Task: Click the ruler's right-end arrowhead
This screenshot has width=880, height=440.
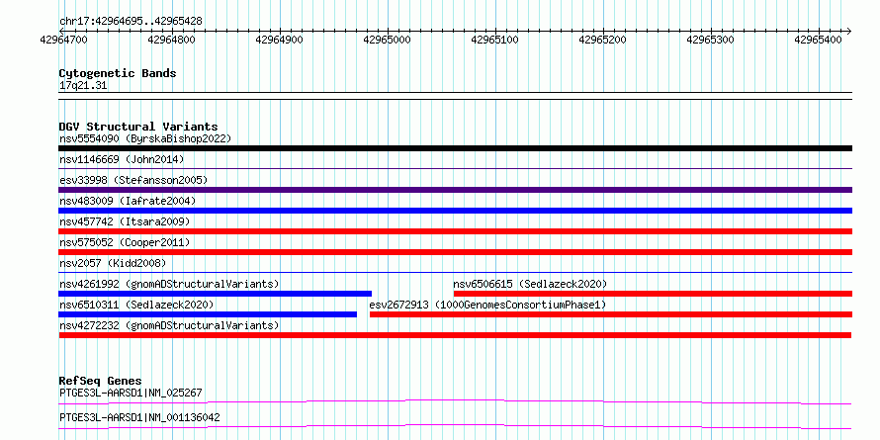Action: click(849, 31)
